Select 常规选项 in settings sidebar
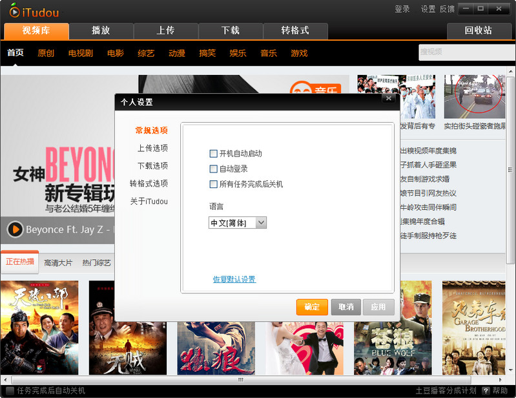The image size is (516, 398). (x=151, y=131)
